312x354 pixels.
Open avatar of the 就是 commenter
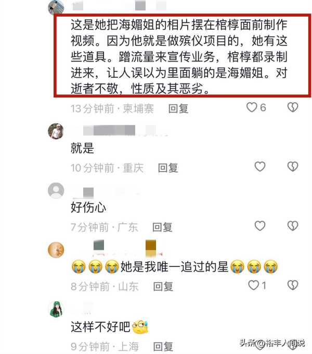(56, 131)
